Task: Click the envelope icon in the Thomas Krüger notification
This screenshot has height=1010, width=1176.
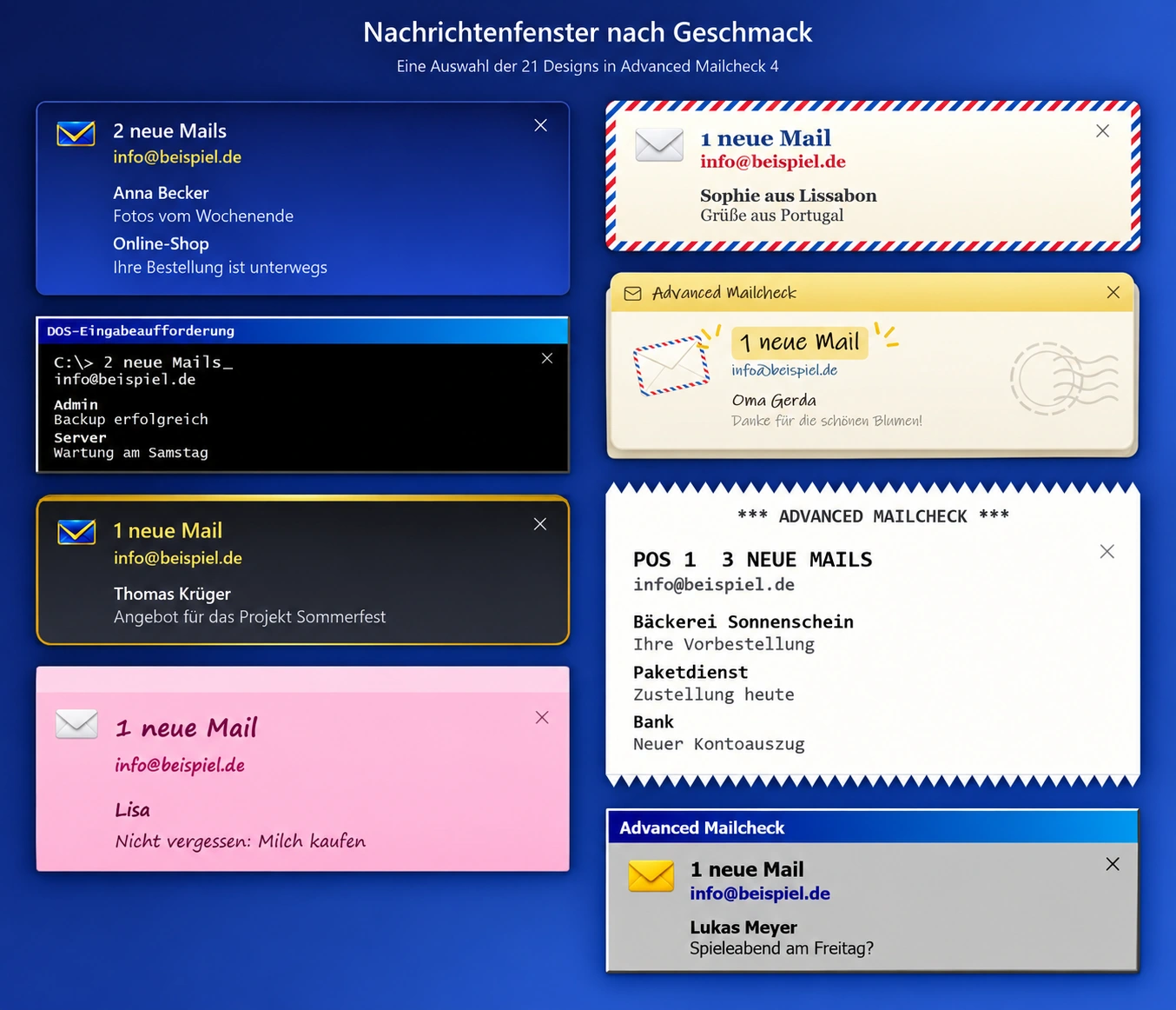Action: point(76,532)
